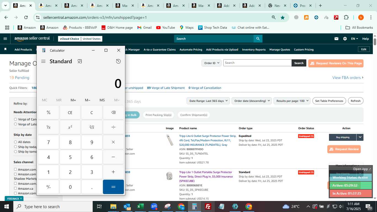The image size is (377, 212).
Task: Select Verge of Cancellation radio under Needs Attention
Action: (15, 119)
